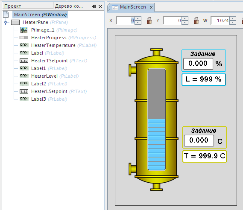Increase the X value with up arrow

point(138,19)
